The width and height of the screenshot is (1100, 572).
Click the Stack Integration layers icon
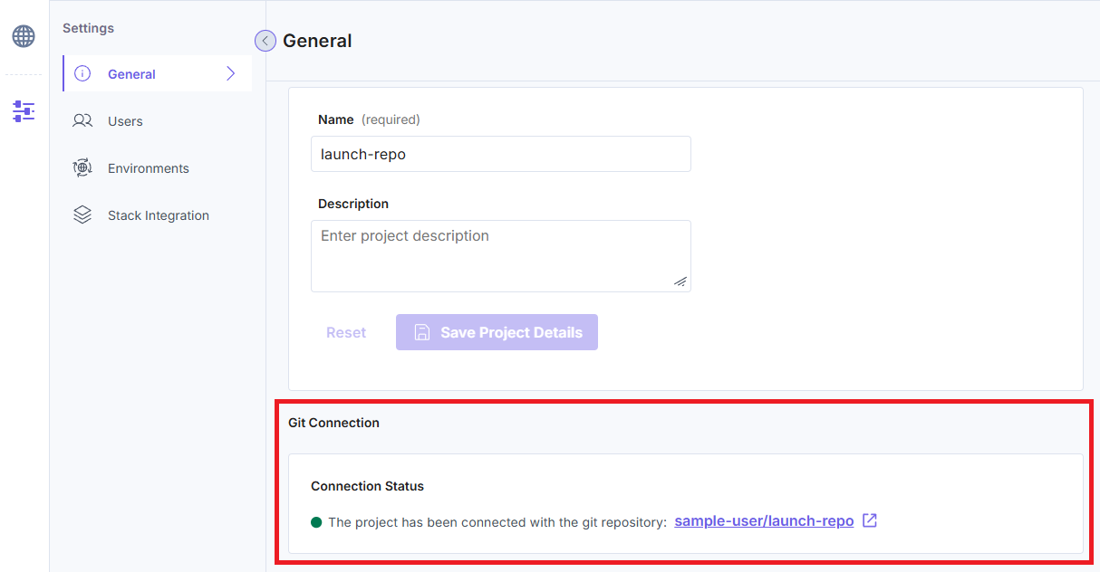coord(82,215)
